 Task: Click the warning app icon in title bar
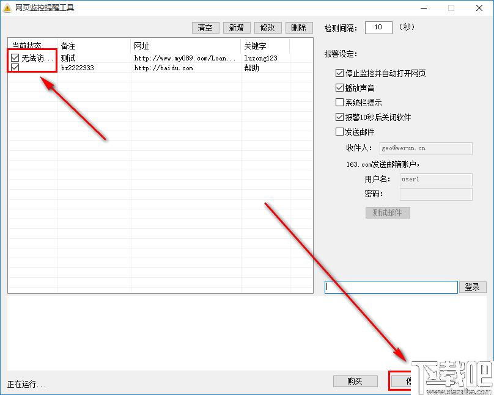7,8
